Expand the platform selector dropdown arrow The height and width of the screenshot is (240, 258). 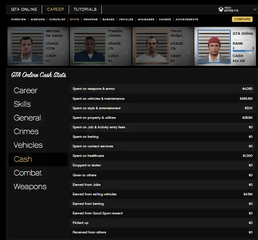[x=255, y=10]
